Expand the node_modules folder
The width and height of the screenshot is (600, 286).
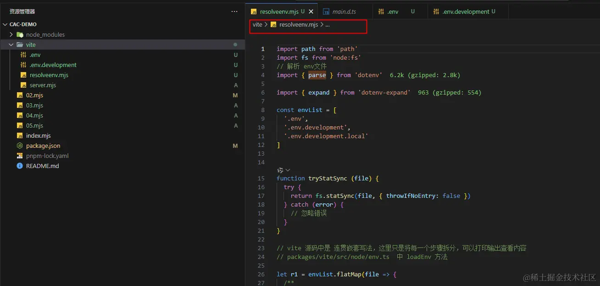tap(11, 34)
